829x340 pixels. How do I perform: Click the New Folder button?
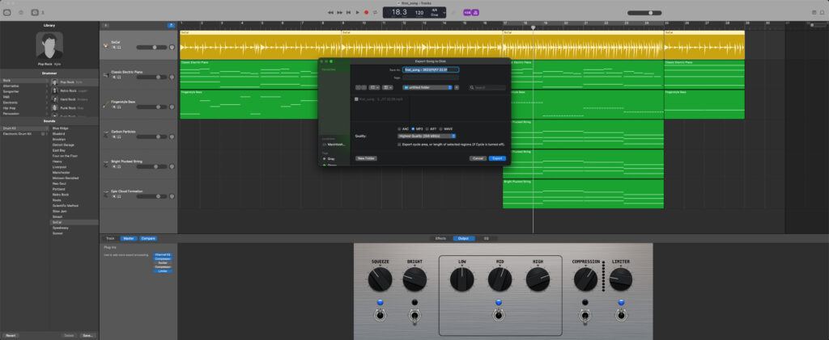pos(366,158)
